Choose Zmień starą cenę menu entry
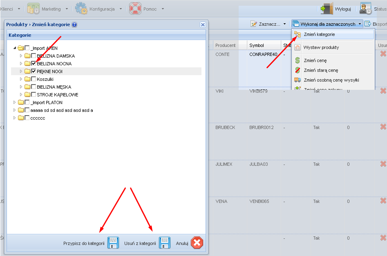 [x=333, y=70]
